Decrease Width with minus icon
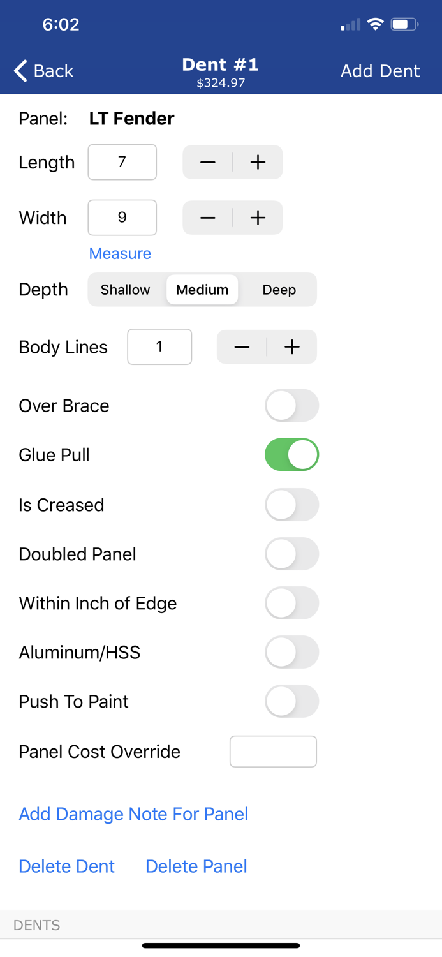Image resolution: width=442 pixels, height=957 pixels. pyautogui.click(x=208, y=218)
